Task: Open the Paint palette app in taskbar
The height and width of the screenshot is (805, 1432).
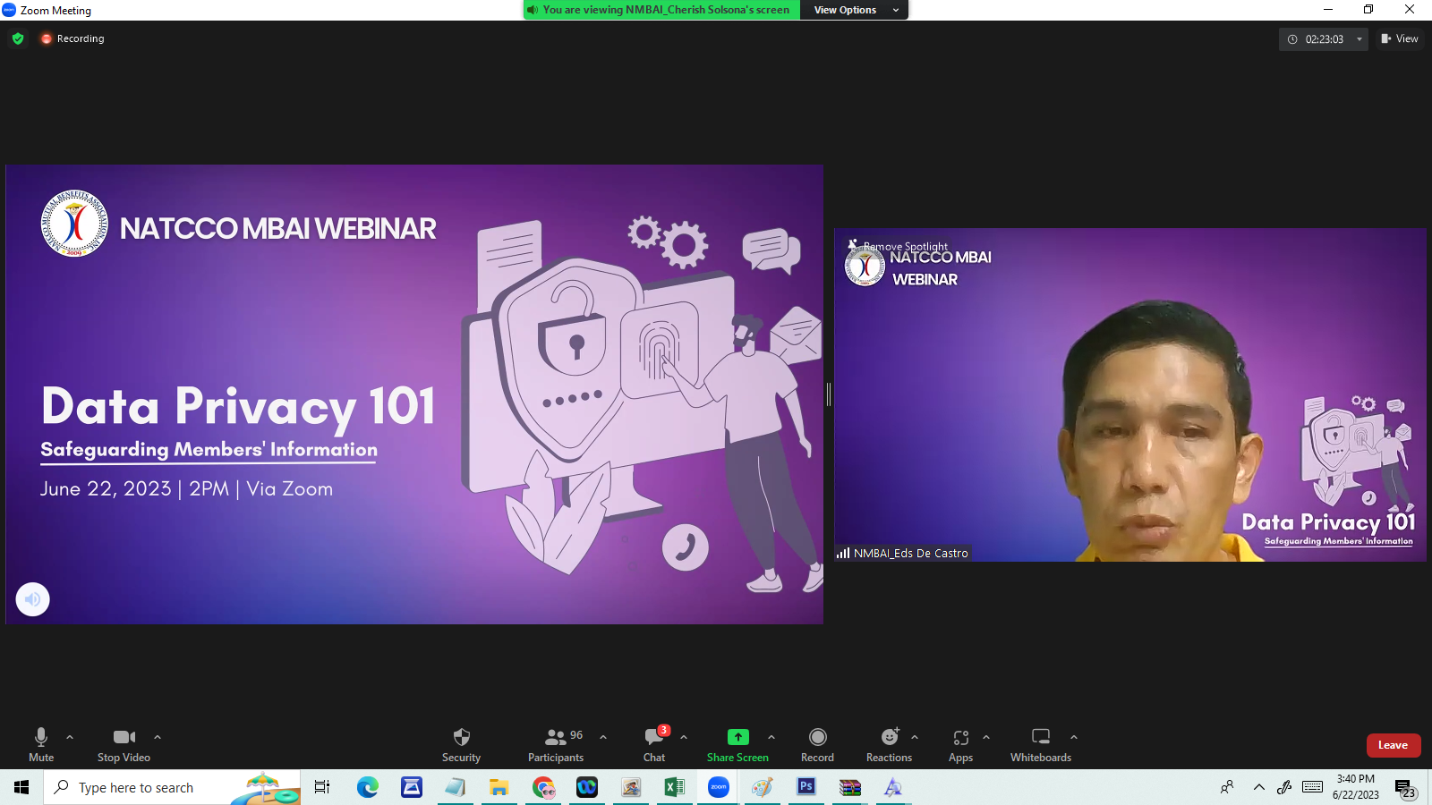Action: [763, 787]
